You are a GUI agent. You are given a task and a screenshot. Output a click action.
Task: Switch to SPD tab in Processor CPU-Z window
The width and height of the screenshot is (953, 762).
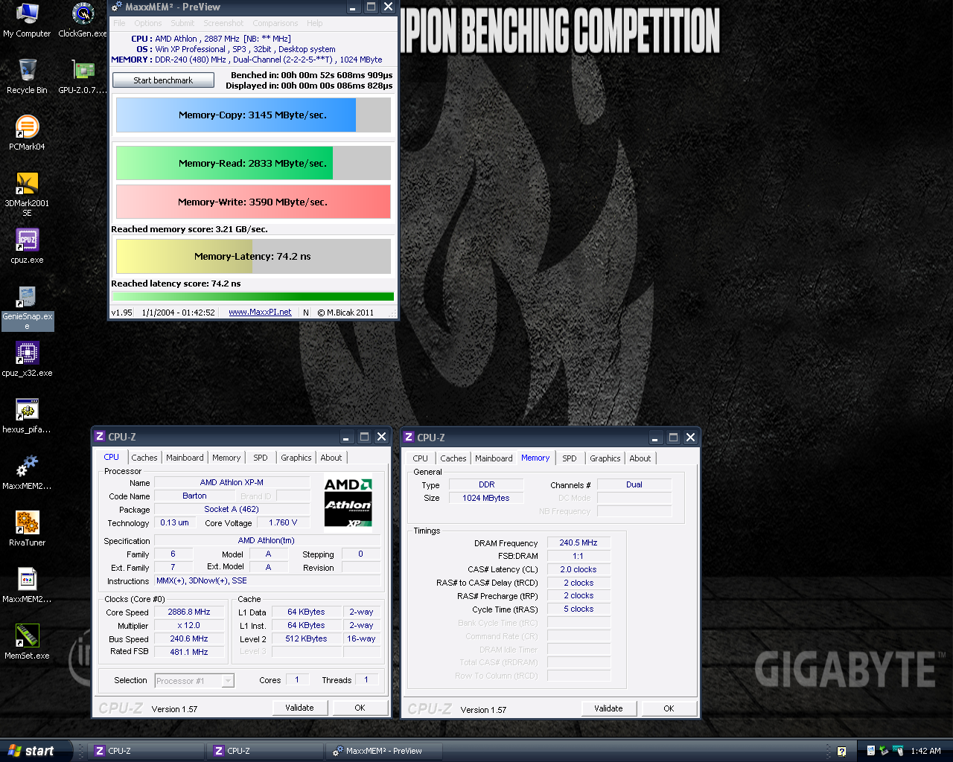click(261, 458)
